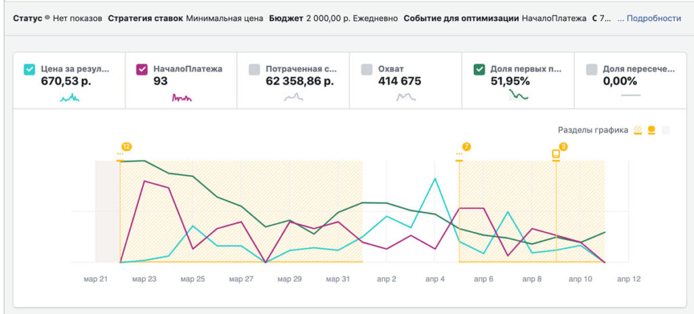Image resolution: width=694 pixels, height=314 pixels.
Task: Enable the Охват metric checkbox
Action: tap(367, 69)
